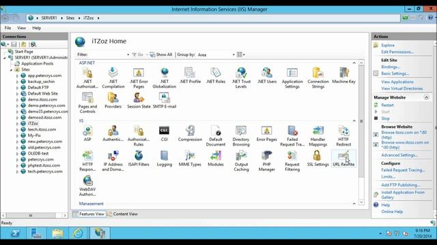Image resolution: width=437 pixels, height=245 pixels.
Task: Click Edit Permissions link
Action: coord(397,52)
